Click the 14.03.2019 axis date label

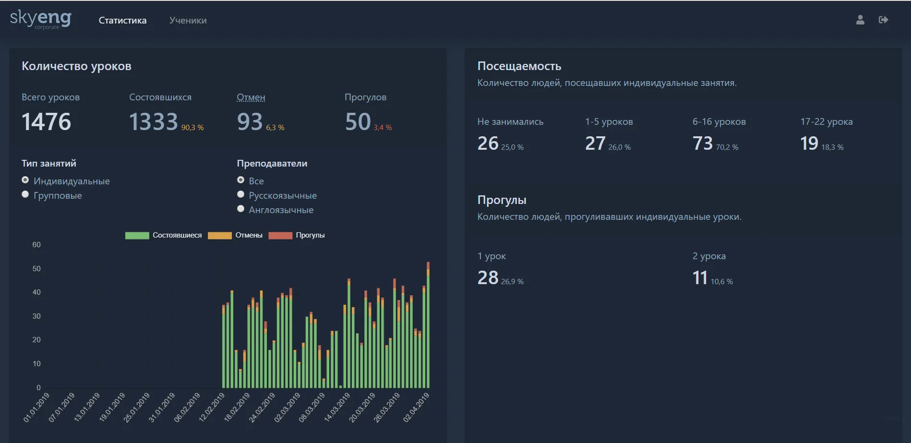click(x=337, y=407)
